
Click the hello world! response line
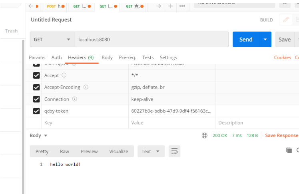66,164
